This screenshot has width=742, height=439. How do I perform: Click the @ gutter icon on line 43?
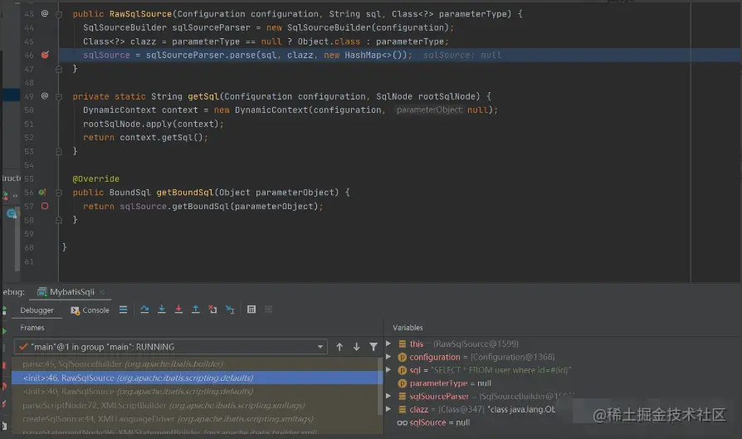[x=45, y=14]
